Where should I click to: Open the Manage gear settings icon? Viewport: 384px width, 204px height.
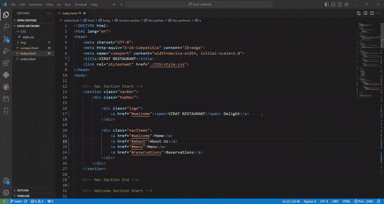point(6,192)
